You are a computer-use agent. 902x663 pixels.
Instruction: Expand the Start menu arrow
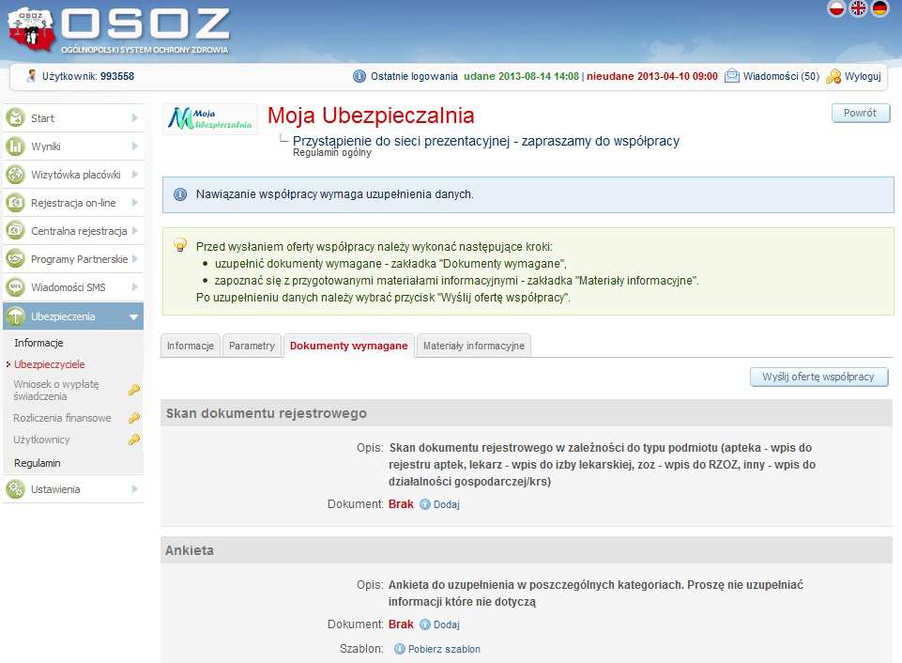[x=134, y=118]
